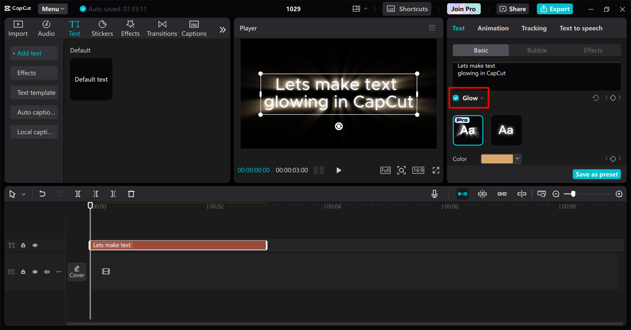631x330 pixels.
Task: Click the film strip icon on main track
Action: (x=106, y=271)
